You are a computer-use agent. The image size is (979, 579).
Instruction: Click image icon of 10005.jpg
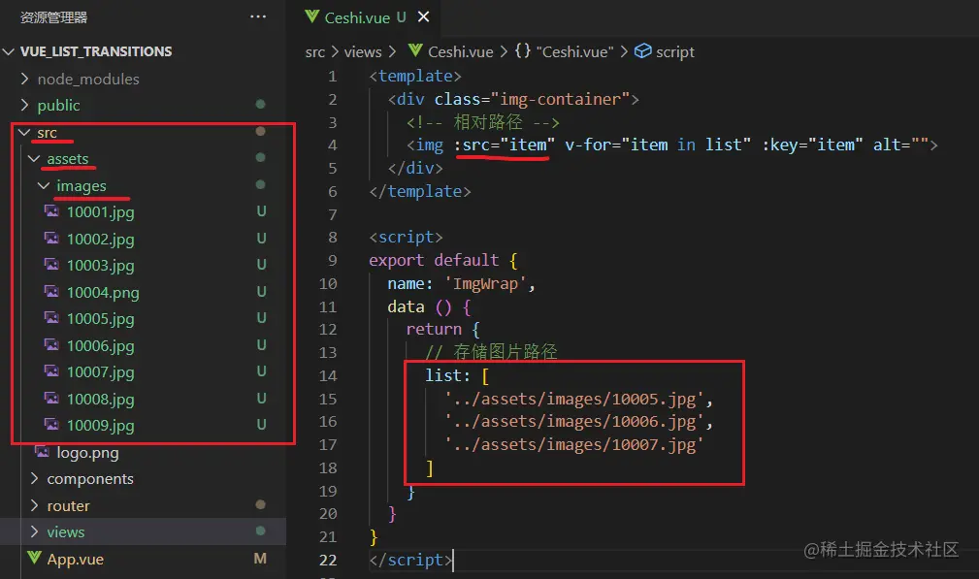point(51,318)
